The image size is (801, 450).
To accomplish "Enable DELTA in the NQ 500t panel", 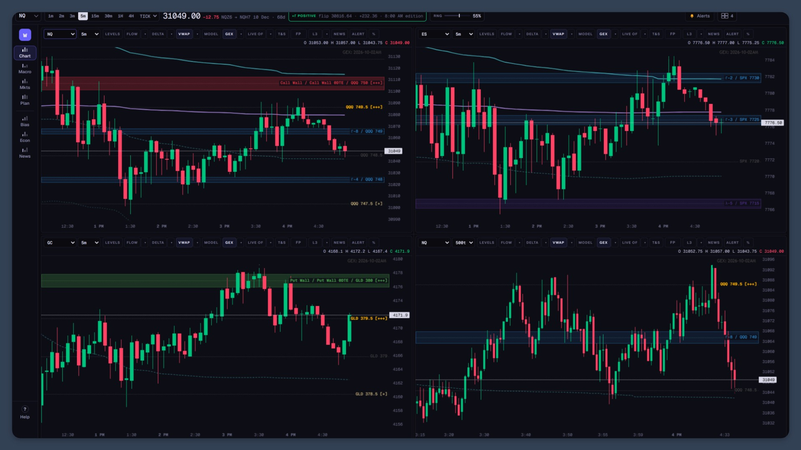I will coord(532,242).
